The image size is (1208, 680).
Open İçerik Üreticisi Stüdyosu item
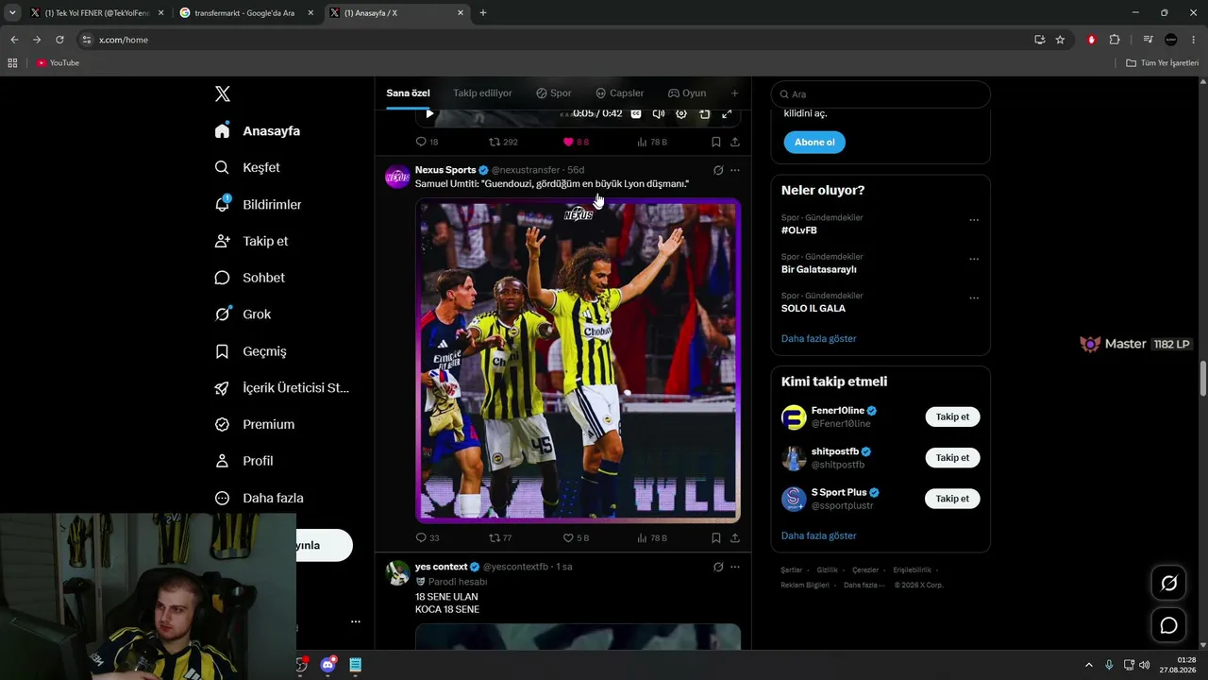[282, 388]
